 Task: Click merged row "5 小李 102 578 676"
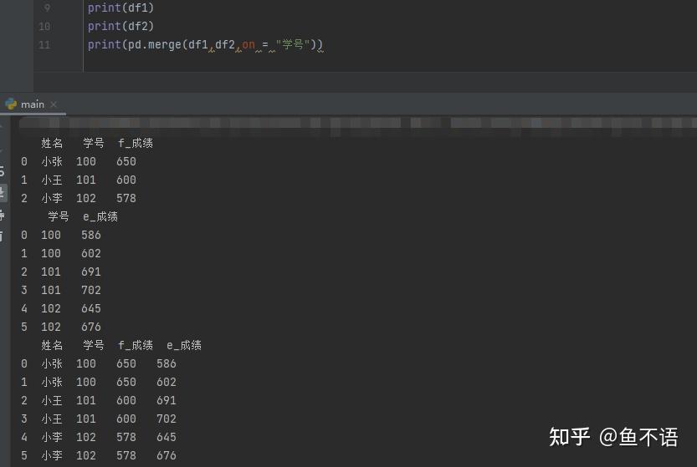pyautogui.click(x=98, y=455)
